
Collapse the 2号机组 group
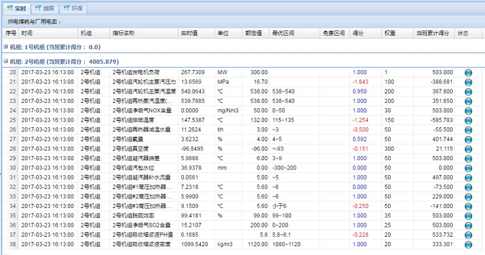pos(5,61)
